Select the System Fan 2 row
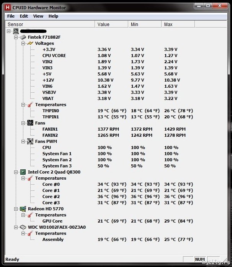Screen dimensions: 232x267 coord(57,160)
